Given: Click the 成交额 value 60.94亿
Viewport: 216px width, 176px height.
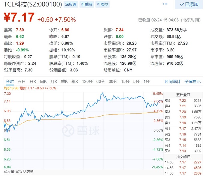Looking at the screenshot, I should click(174, 37).
